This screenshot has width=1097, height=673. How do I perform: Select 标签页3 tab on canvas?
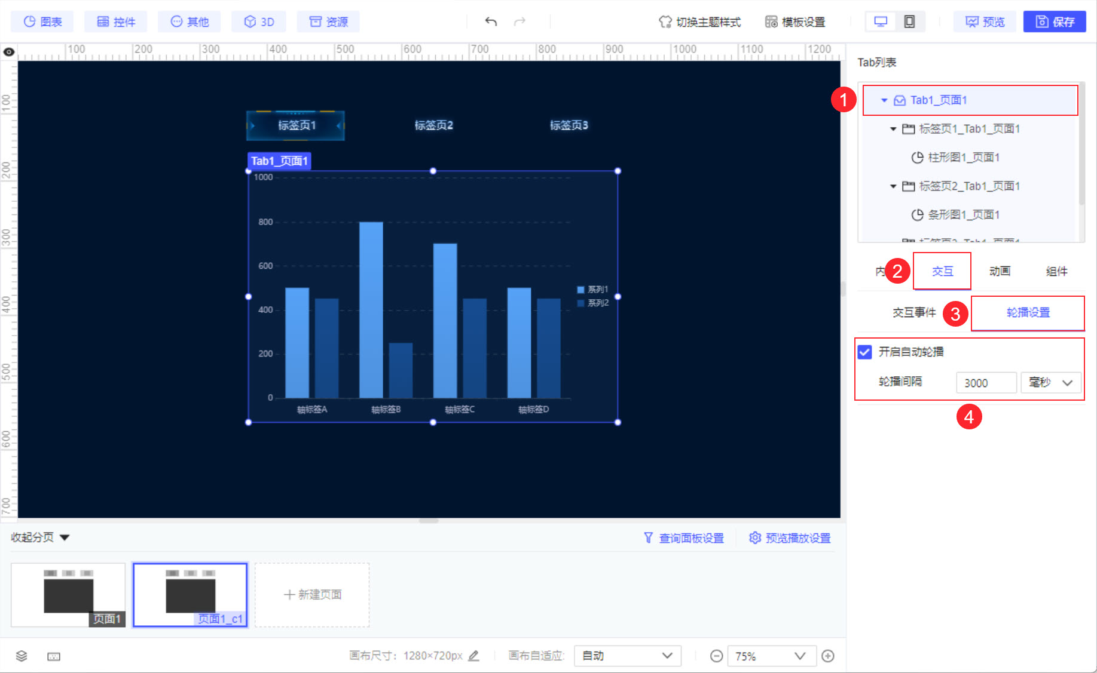pyautogui.click(x=569, y=125)
